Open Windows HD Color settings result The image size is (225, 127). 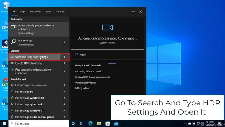coord(34,57)
